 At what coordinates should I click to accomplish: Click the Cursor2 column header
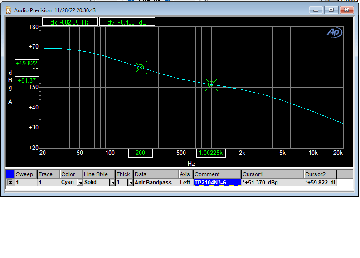coord(320,174)
